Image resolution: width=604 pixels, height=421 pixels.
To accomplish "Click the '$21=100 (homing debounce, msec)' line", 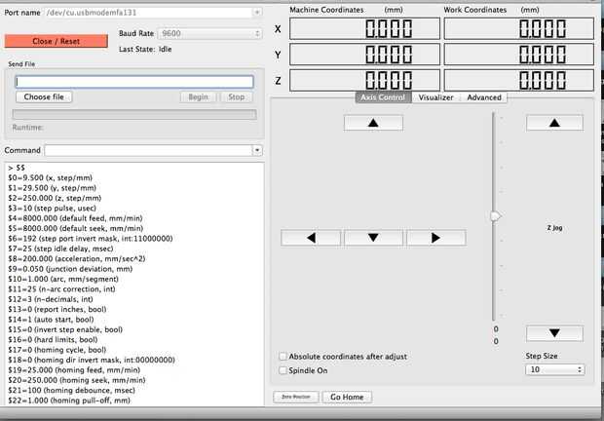I will pyautogui.click(x=72, y=390).
